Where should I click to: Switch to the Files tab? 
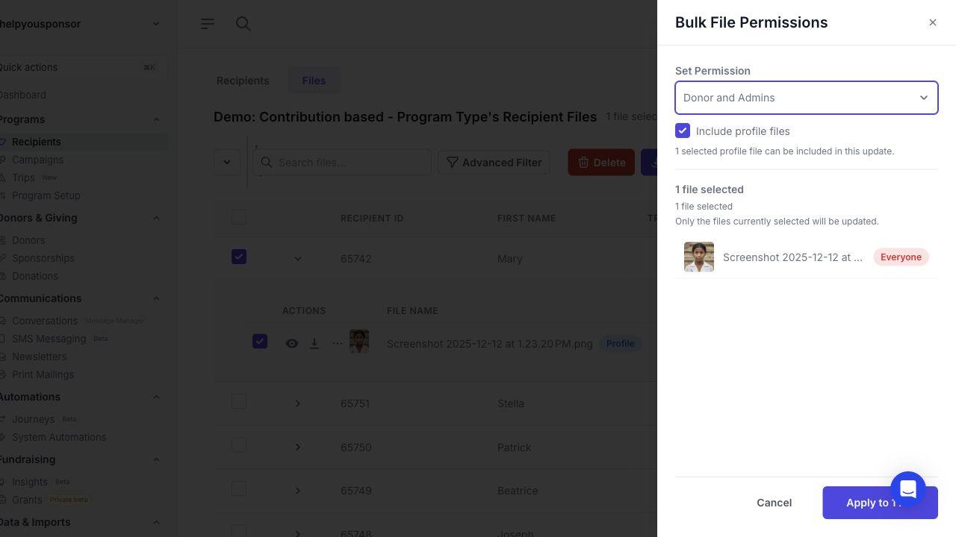coord(314,81)
